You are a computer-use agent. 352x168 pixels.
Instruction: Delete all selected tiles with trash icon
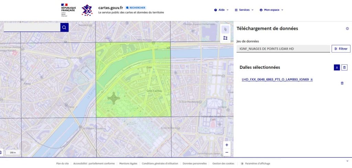click(345, 68)
